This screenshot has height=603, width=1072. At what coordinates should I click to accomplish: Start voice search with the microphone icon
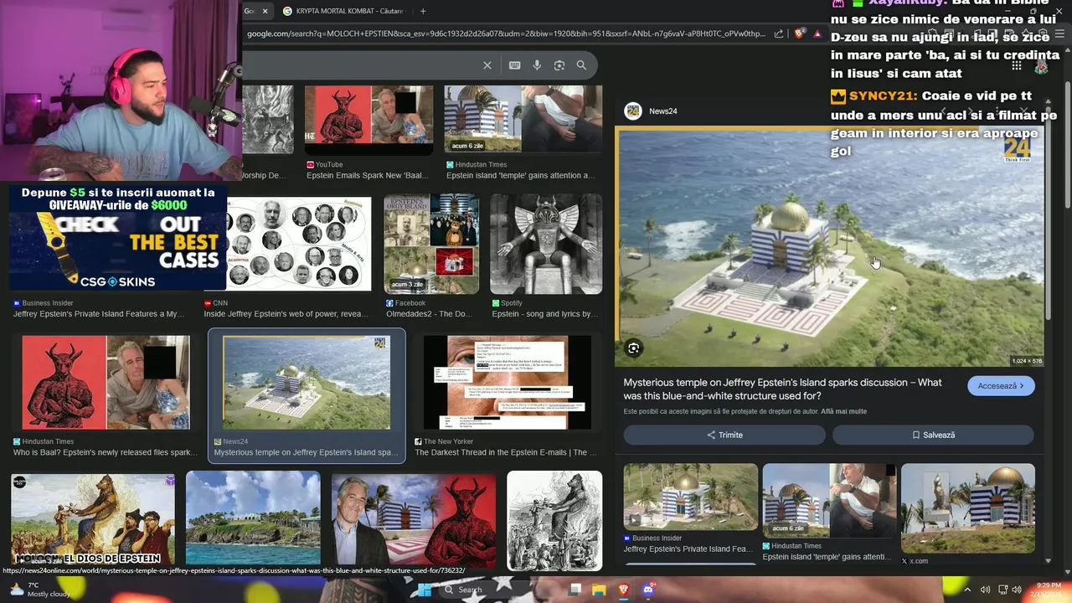[537, 65]
